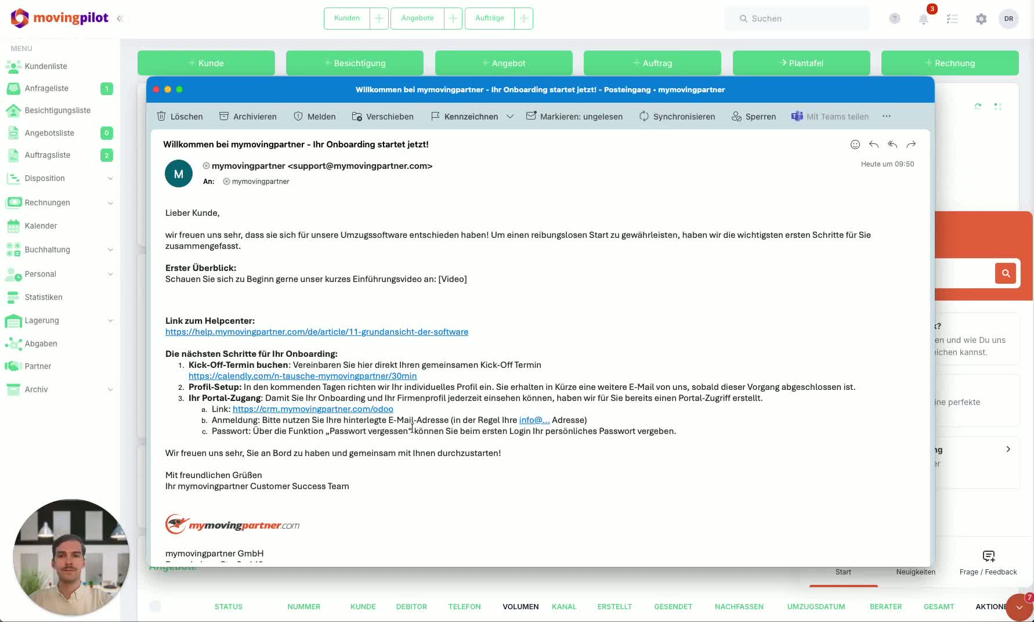
Task: Collapse the sidebar with double-chevron icon
Action: pyautogui.click(x=120, y=19)
